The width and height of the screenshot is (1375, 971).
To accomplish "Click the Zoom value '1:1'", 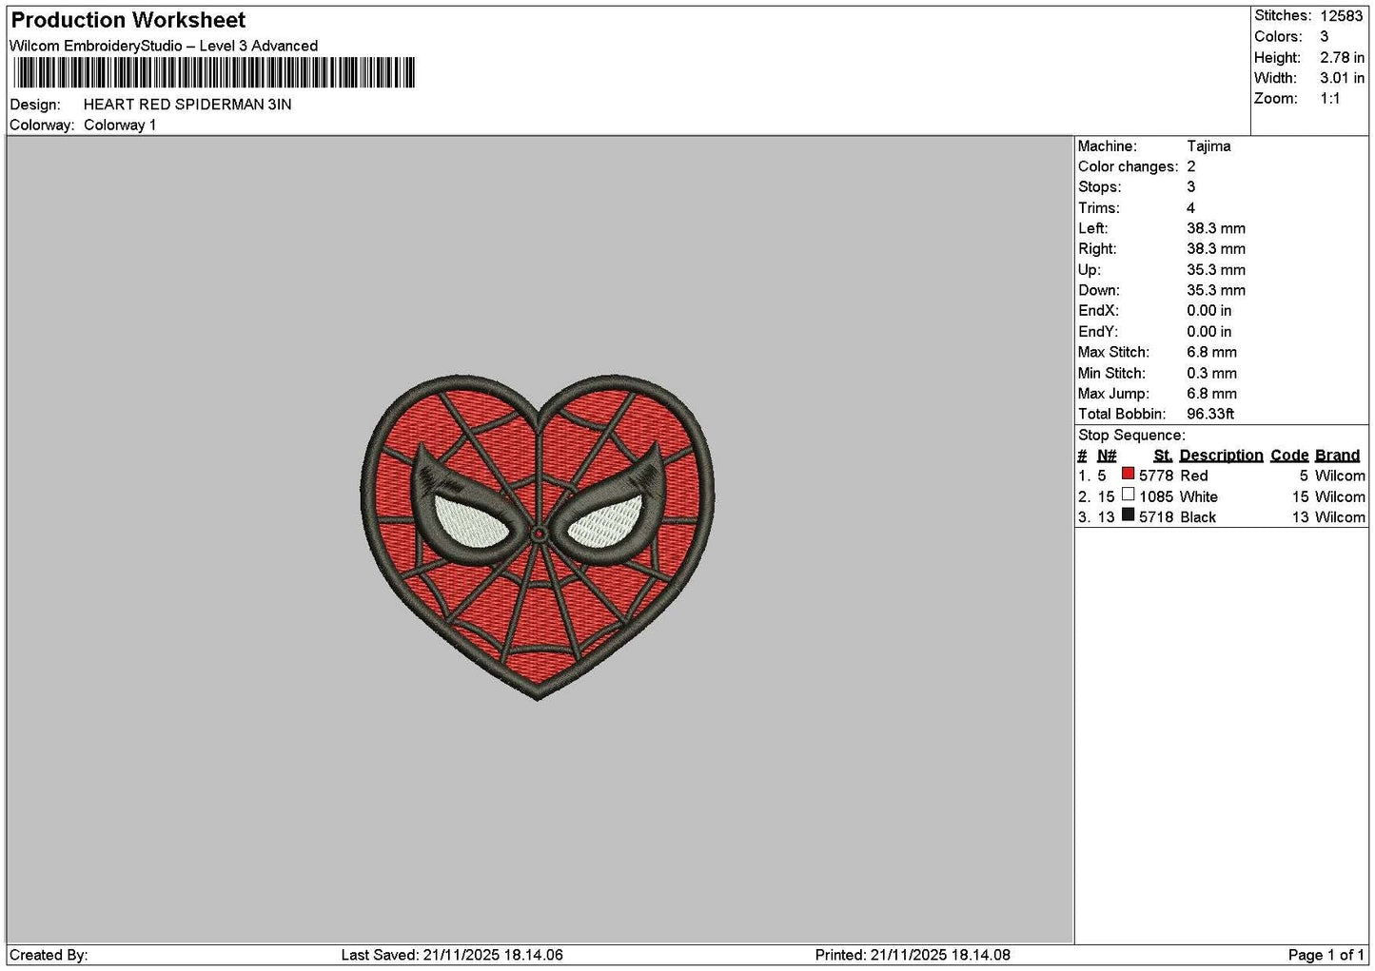I will point(1330,99).
